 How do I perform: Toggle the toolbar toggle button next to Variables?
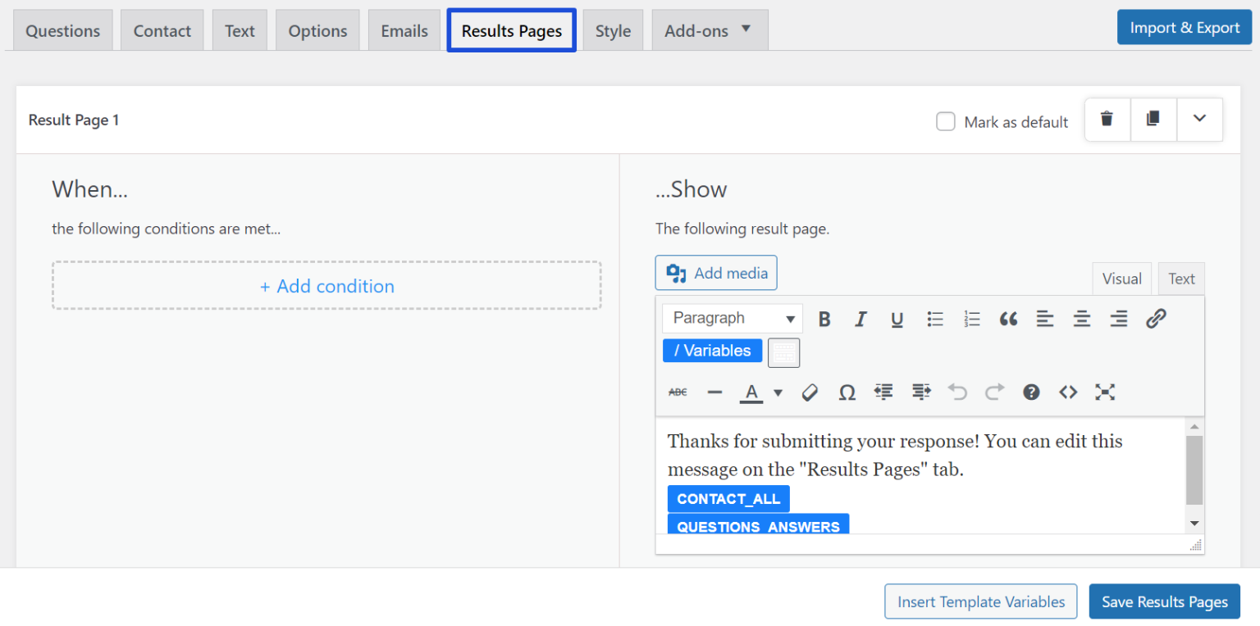pos(783,352)
